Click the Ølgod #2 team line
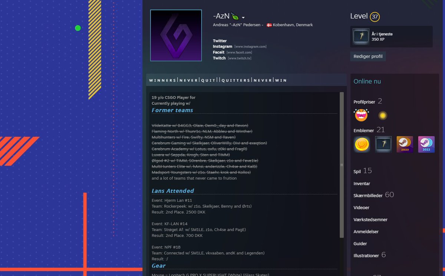445x276 pixels. (205, 161)
